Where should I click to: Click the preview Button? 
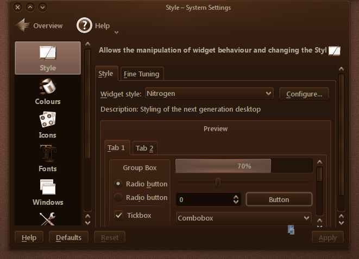click(279, 199)
